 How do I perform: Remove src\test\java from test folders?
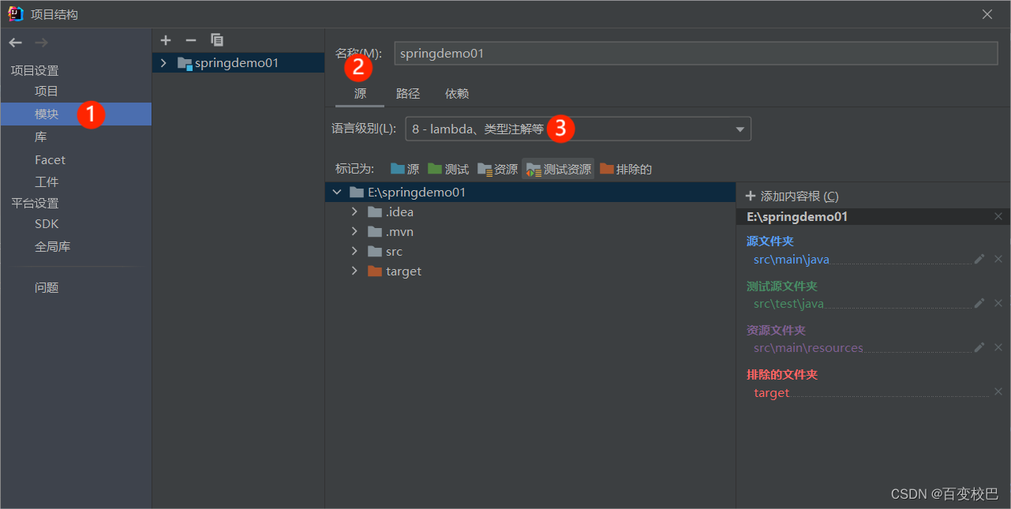click(x=998, y=303)
